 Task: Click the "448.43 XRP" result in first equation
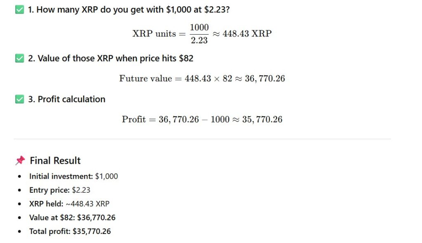click(x=247, y=33)
